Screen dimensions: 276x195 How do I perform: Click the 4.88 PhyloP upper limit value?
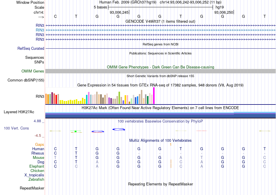tap(37, 121)
